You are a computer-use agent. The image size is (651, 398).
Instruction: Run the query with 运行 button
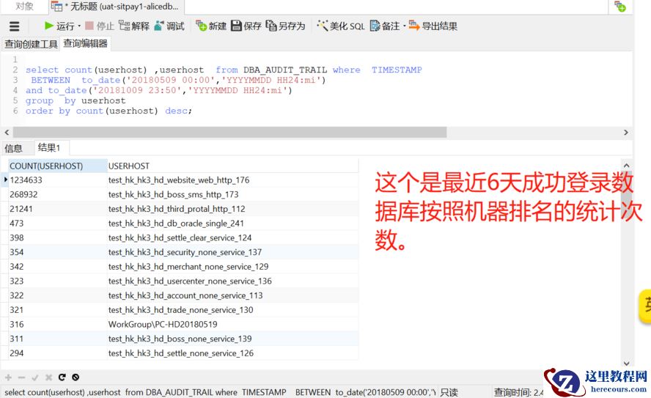tap(59, 26)
